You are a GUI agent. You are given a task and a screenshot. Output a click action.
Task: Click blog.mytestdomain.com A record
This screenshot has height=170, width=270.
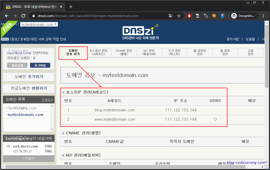(x=115, y=110)
